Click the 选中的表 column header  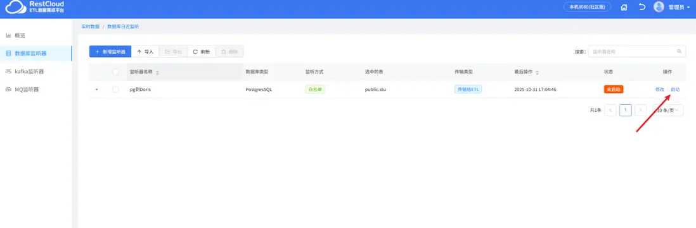pos(374,71)
